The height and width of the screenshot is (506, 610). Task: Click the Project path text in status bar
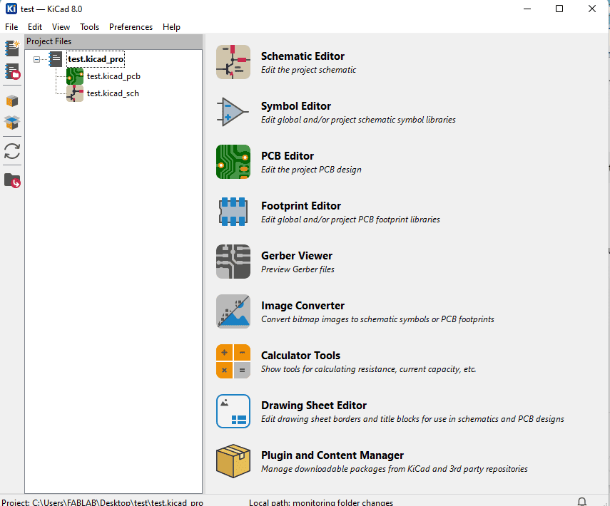[102, 502]
